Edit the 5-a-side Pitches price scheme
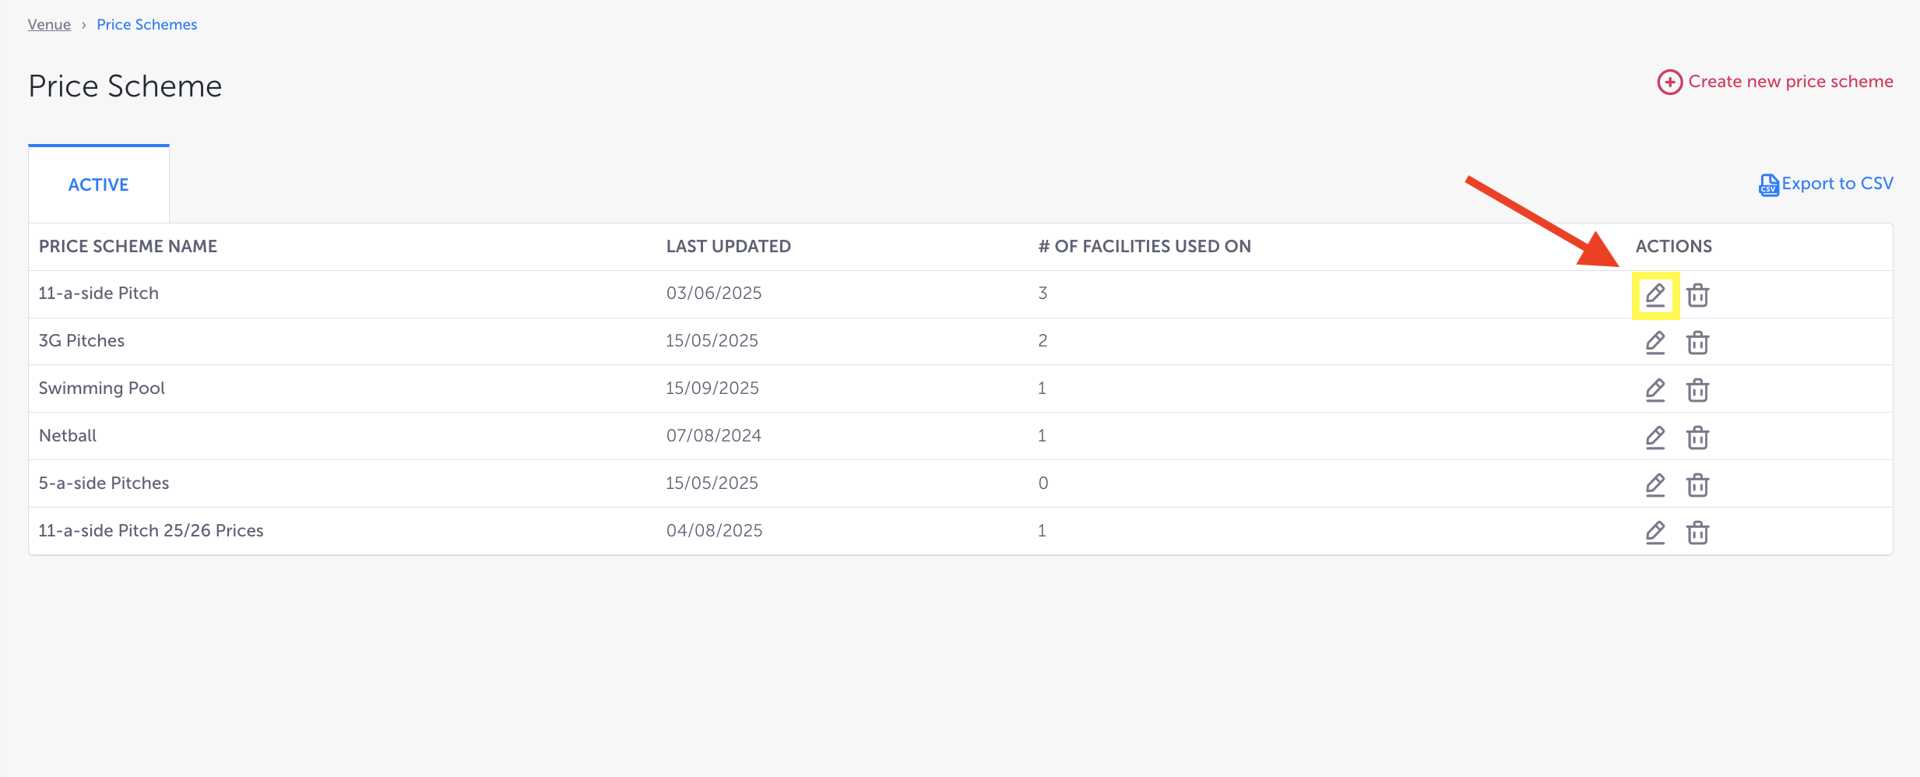The height and width of the screenshot is (777, 1920). pyautogui.click(x=1655, y=485)
